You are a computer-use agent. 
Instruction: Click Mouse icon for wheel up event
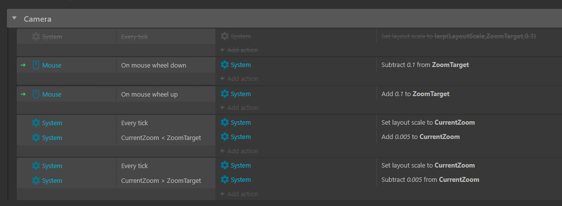point(35,94)
